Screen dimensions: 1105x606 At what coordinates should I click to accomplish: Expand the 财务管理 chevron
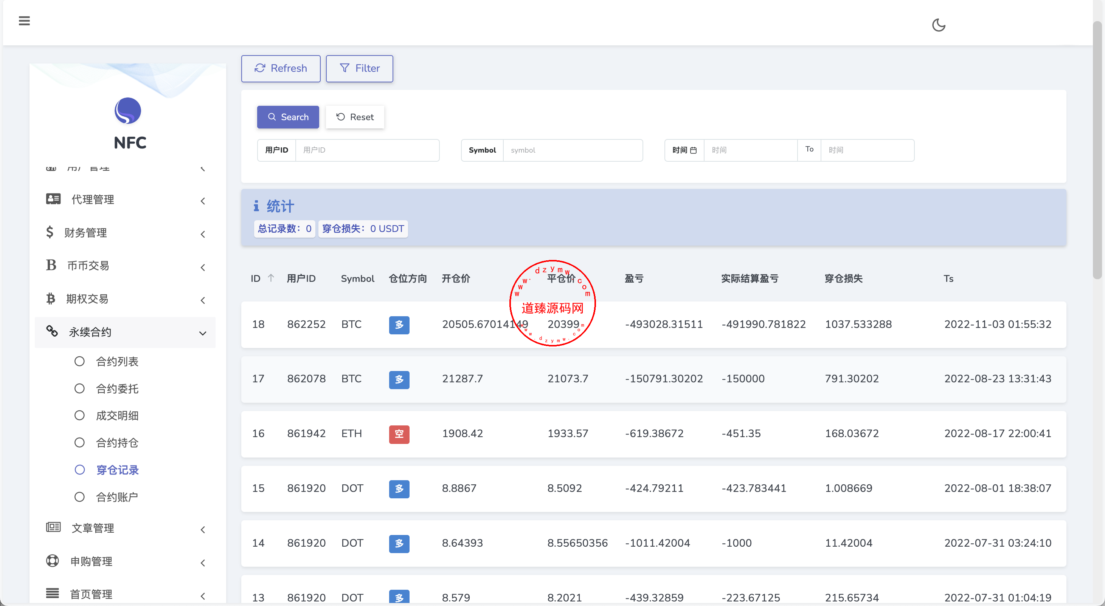203,234
